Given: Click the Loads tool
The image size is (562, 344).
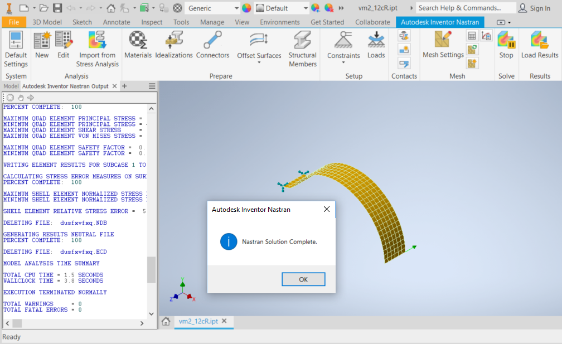Looking at the screenshot, I should 376,45.
